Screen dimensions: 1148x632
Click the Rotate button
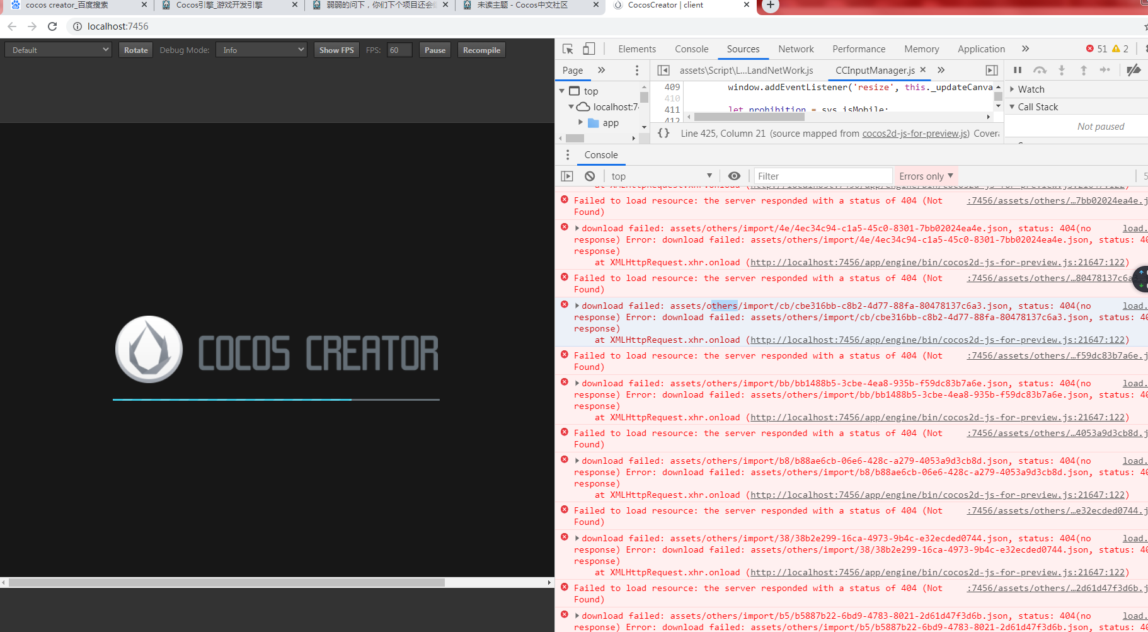(x=135, y=50)
